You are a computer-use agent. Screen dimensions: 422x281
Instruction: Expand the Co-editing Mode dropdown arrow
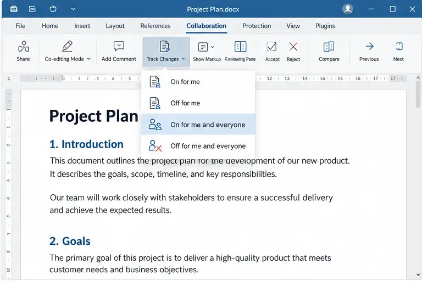point(88,59)
